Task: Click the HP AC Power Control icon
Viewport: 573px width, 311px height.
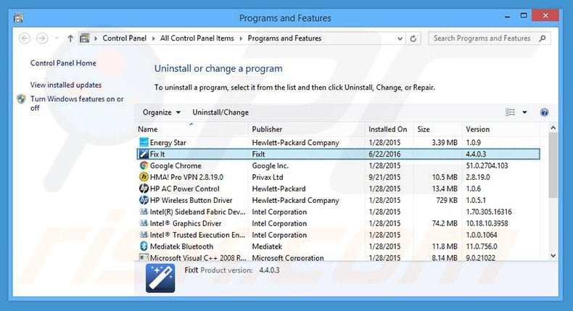Action: [x=144, y=188]
